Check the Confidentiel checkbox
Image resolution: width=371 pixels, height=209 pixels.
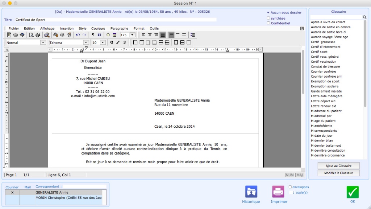click(268, 23)
